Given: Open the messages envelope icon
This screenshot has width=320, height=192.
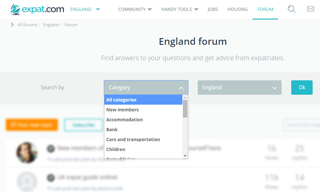Looking at the screenshot, I should coord(310,9).
